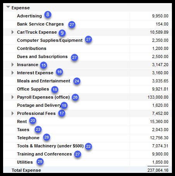
Task: Click the Payroll amount 133,000.00
Action: [x=158, y=97]
